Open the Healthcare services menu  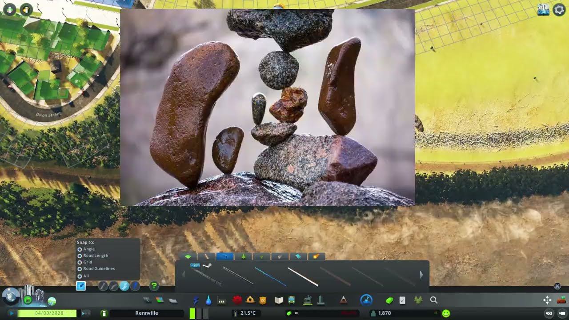point(237,300)
